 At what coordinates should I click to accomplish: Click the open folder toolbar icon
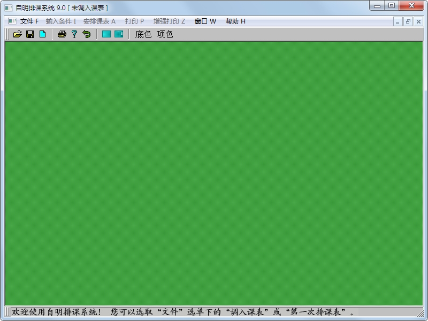point(18,34)
